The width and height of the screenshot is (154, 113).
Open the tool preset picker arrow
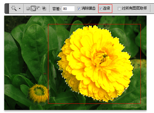[20, 9]
